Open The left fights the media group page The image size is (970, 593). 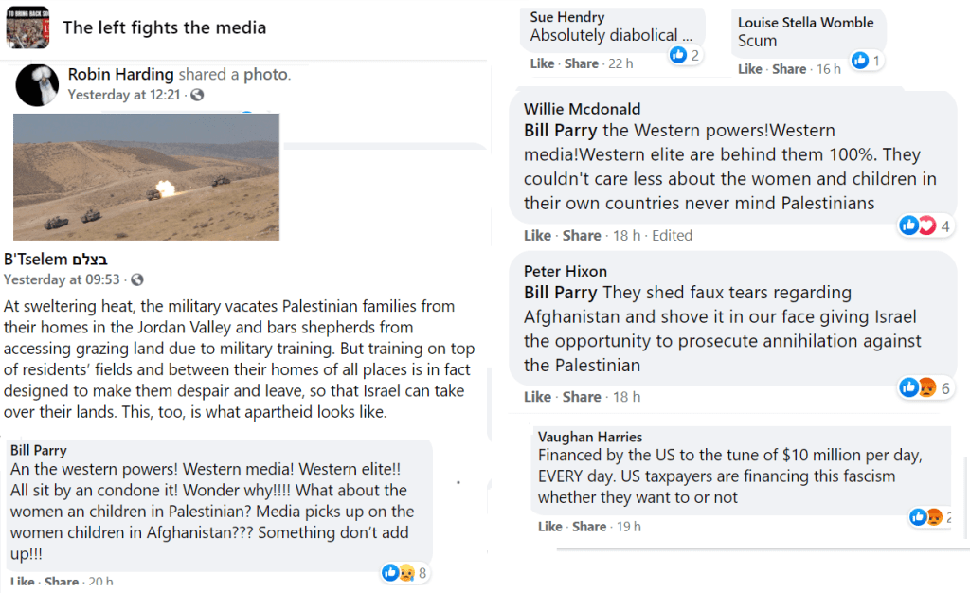(164, 27)
